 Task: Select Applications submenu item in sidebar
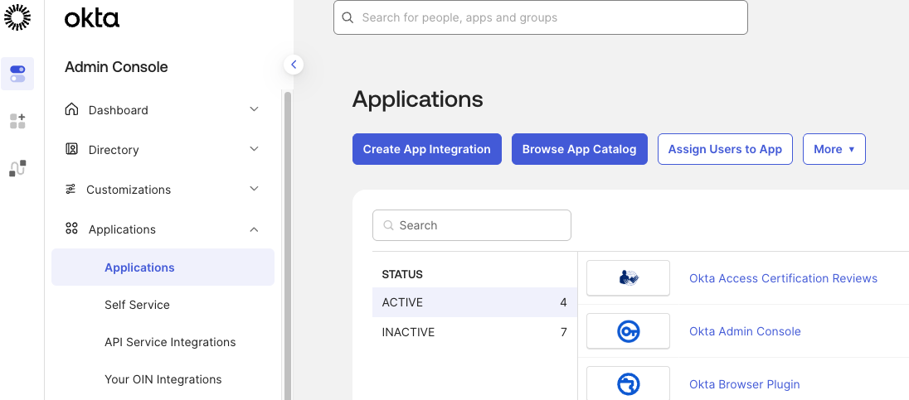[163, 267]
